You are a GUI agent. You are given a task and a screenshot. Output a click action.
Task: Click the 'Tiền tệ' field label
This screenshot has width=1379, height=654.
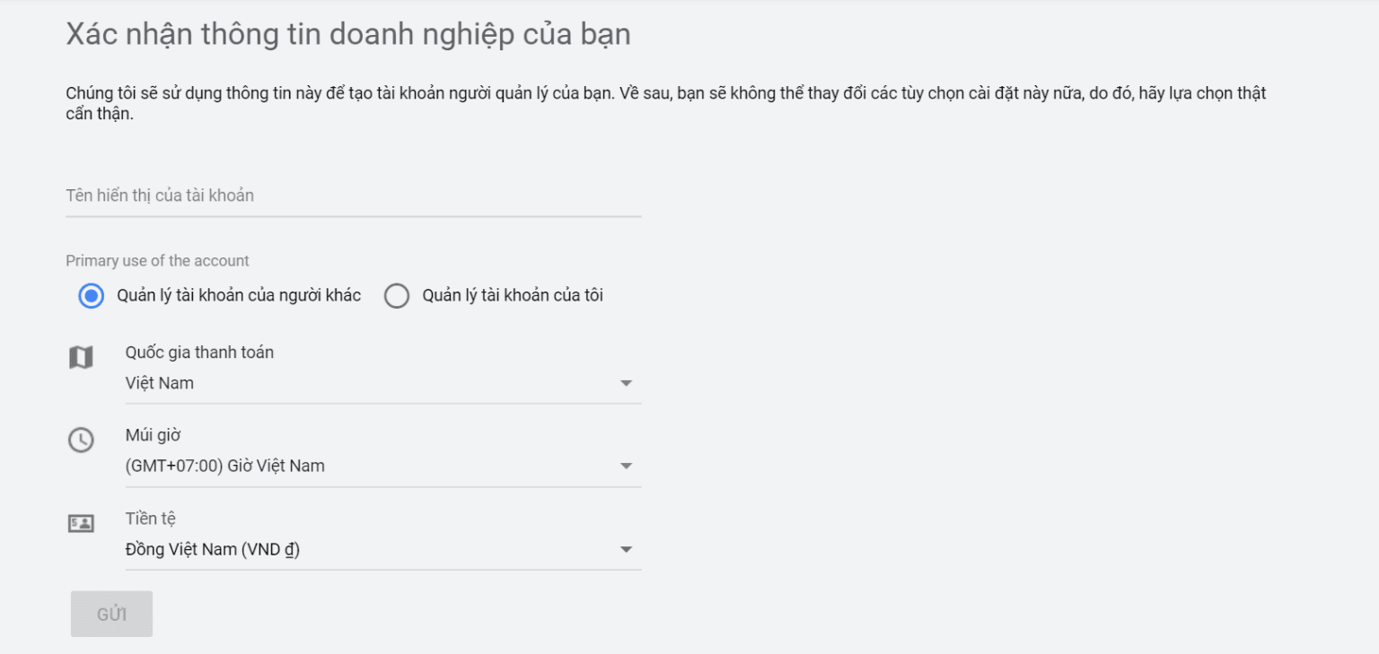[150, 519]
